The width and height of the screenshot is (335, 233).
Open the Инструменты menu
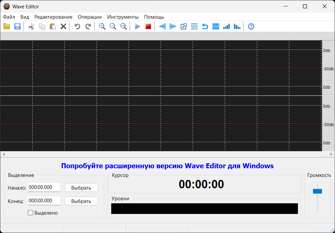(123, 17)
